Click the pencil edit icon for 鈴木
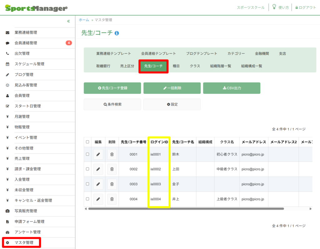Image resolution: width=320 pixels, height=249 pixels. [98, 154]
